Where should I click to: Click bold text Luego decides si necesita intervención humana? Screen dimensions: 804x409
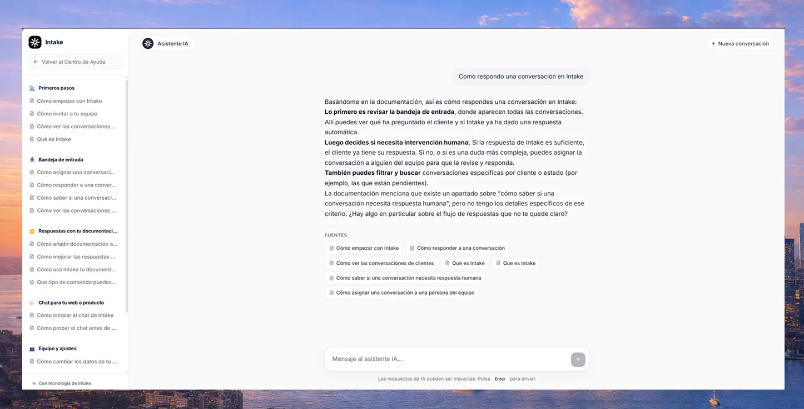pos(398,143)
